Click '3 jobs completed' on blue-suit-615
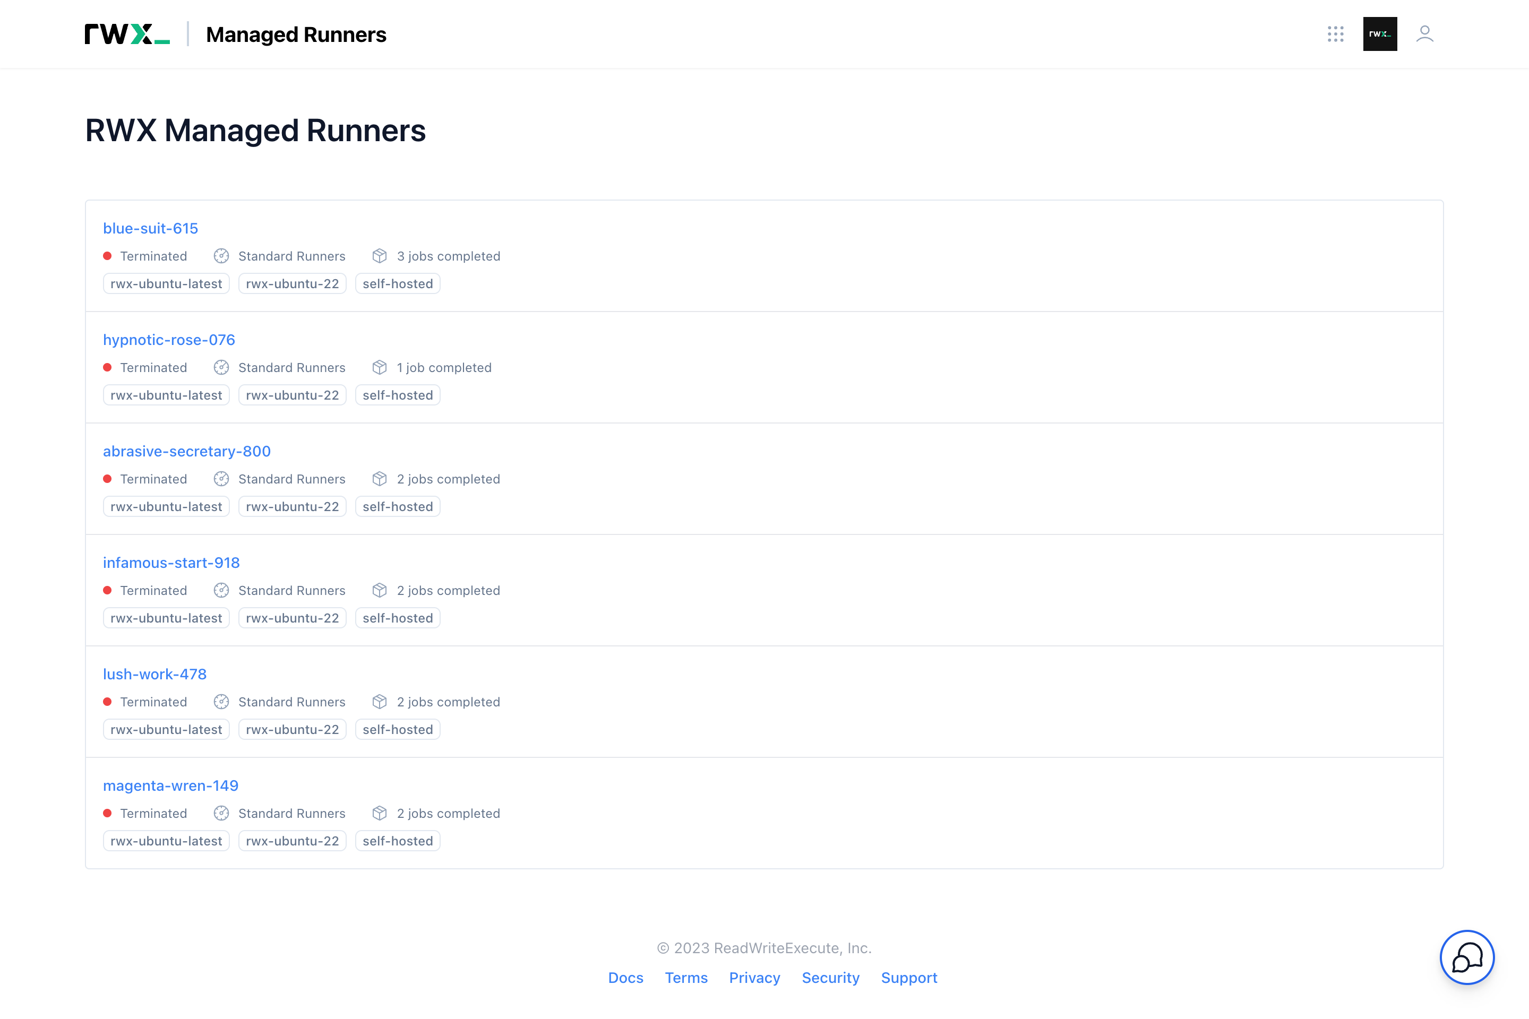This screenshot has height=1019, width=1529. (x=449, y=256)
